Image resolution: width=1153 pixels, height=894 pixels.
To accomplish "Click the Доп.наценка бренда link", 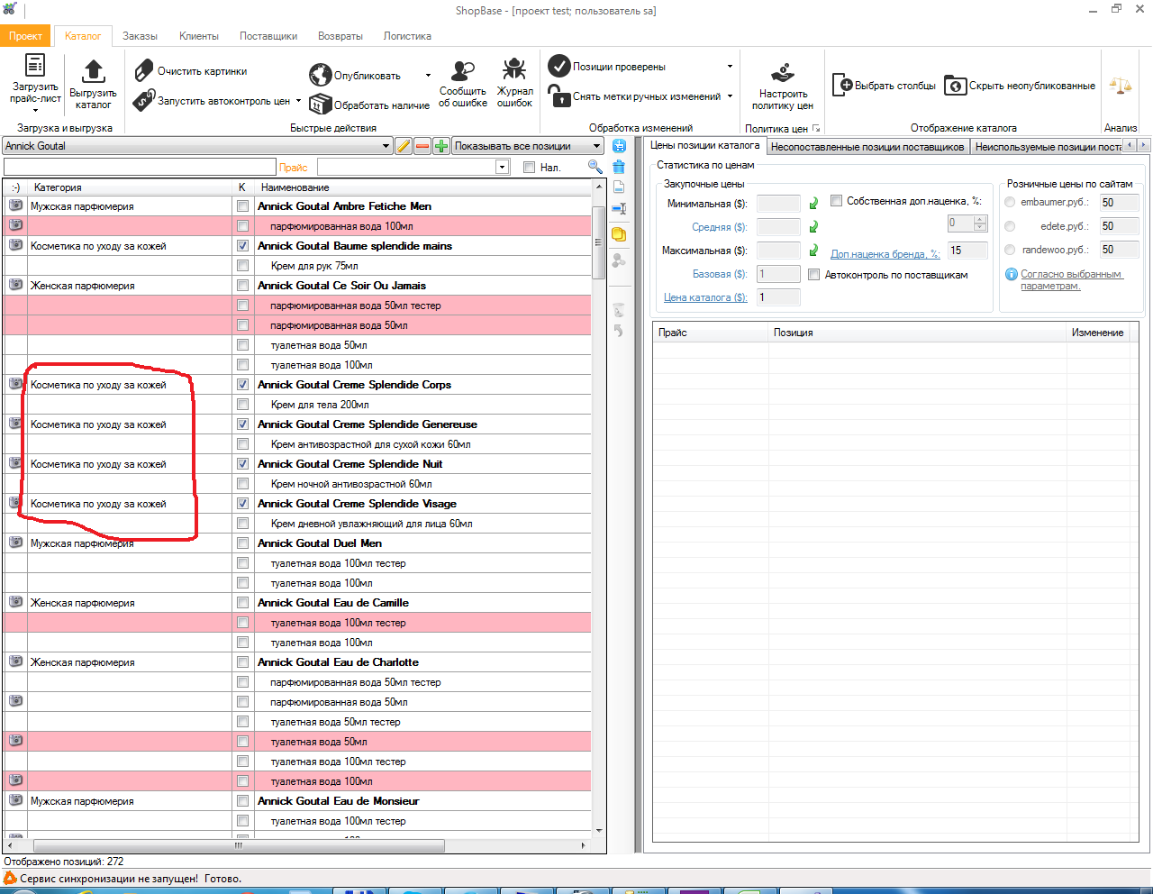I will (x=885, y=254).
